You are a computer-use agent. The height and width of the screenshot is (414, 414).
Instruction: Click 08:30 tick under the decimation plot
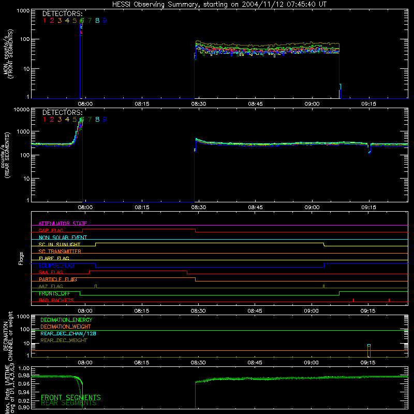tap(198, 363)
